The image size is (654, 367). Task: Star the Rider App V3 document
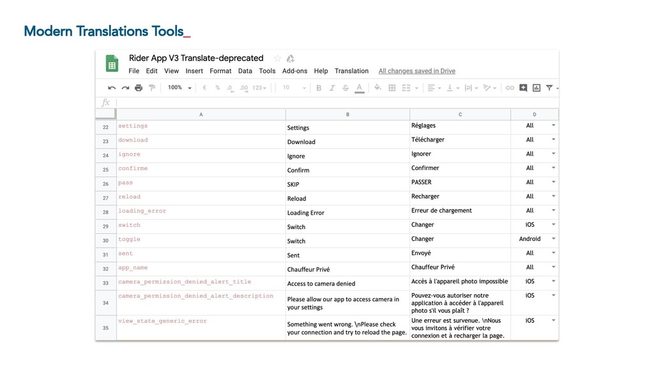coord(277,58)
